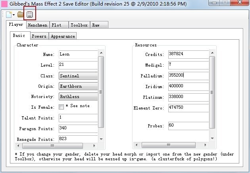Click the Name field containing Leon
250x173 pixels.
[78, 54]
